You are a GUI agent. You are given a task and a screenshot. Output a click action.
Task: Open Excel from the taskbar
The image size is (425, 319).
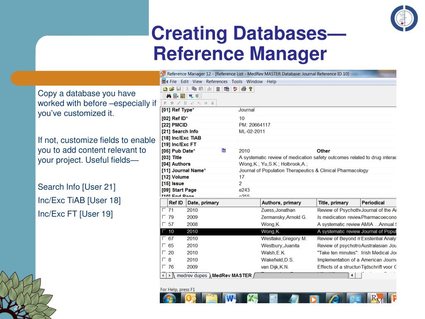click(x=252, y=298)
